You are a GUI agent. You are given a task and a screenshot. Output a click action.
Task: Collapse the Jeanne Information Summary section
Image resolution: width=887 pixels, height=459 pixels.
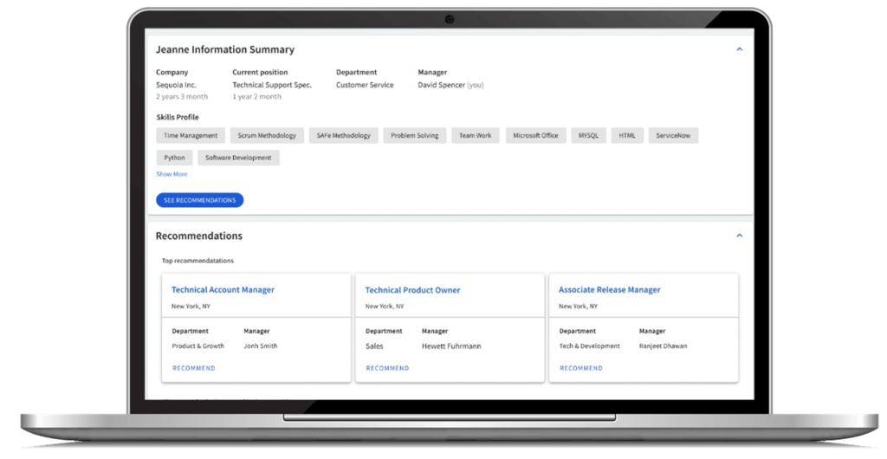740,49
